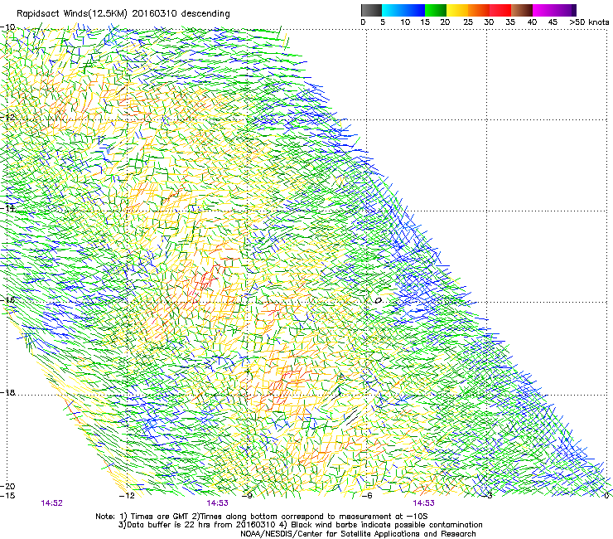Click the "-18" latitude axis label
Viewport: 613px width, 539px height.
pyautogui.click(x=7, y=392)
